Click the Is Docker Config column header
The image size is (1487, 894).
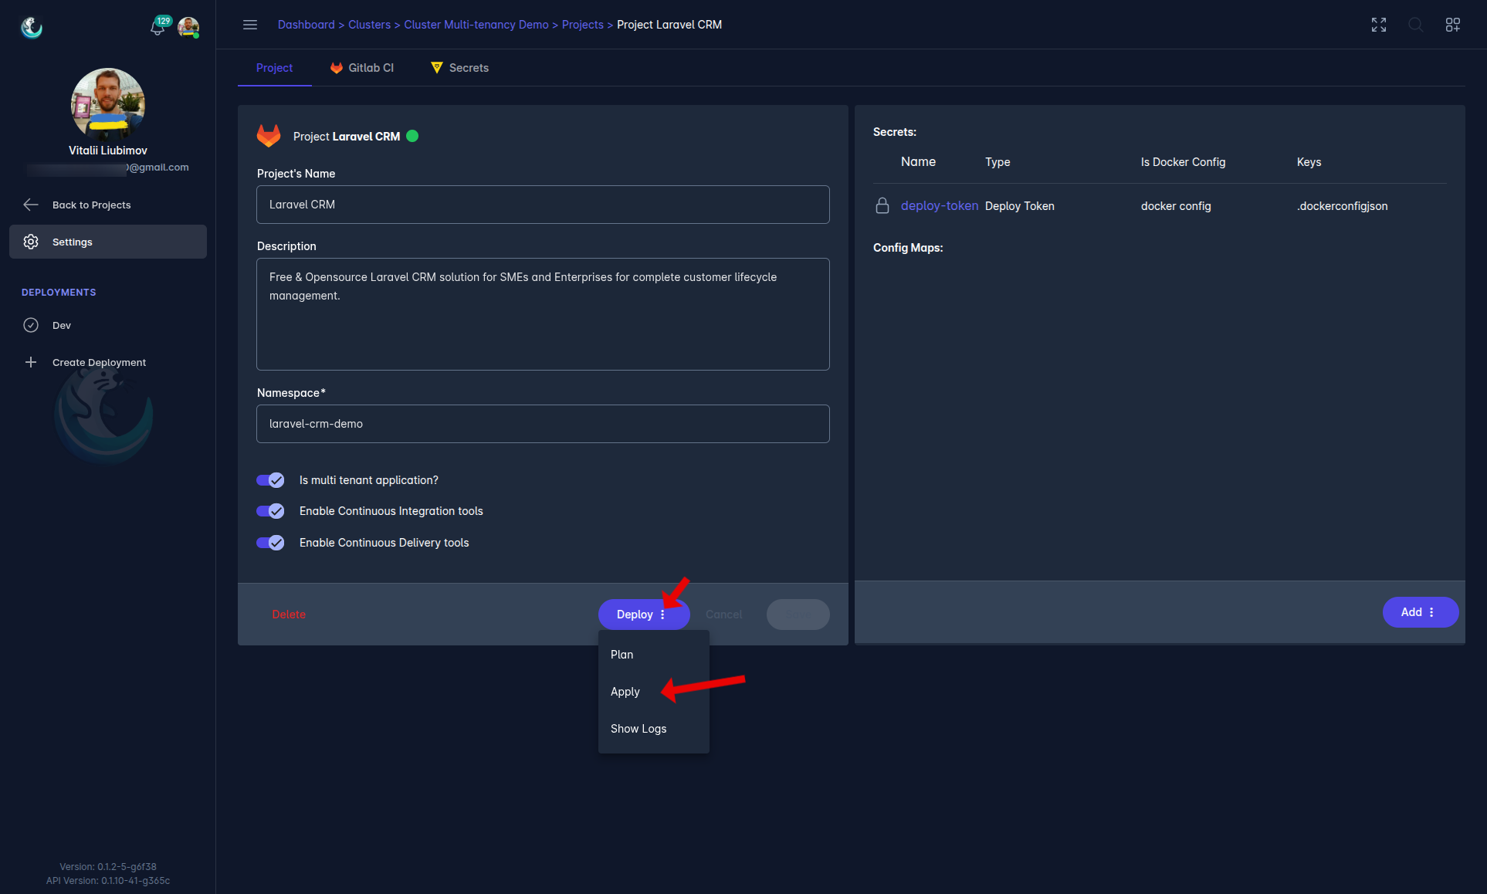pyautogui.click(x=1183, y=162)
